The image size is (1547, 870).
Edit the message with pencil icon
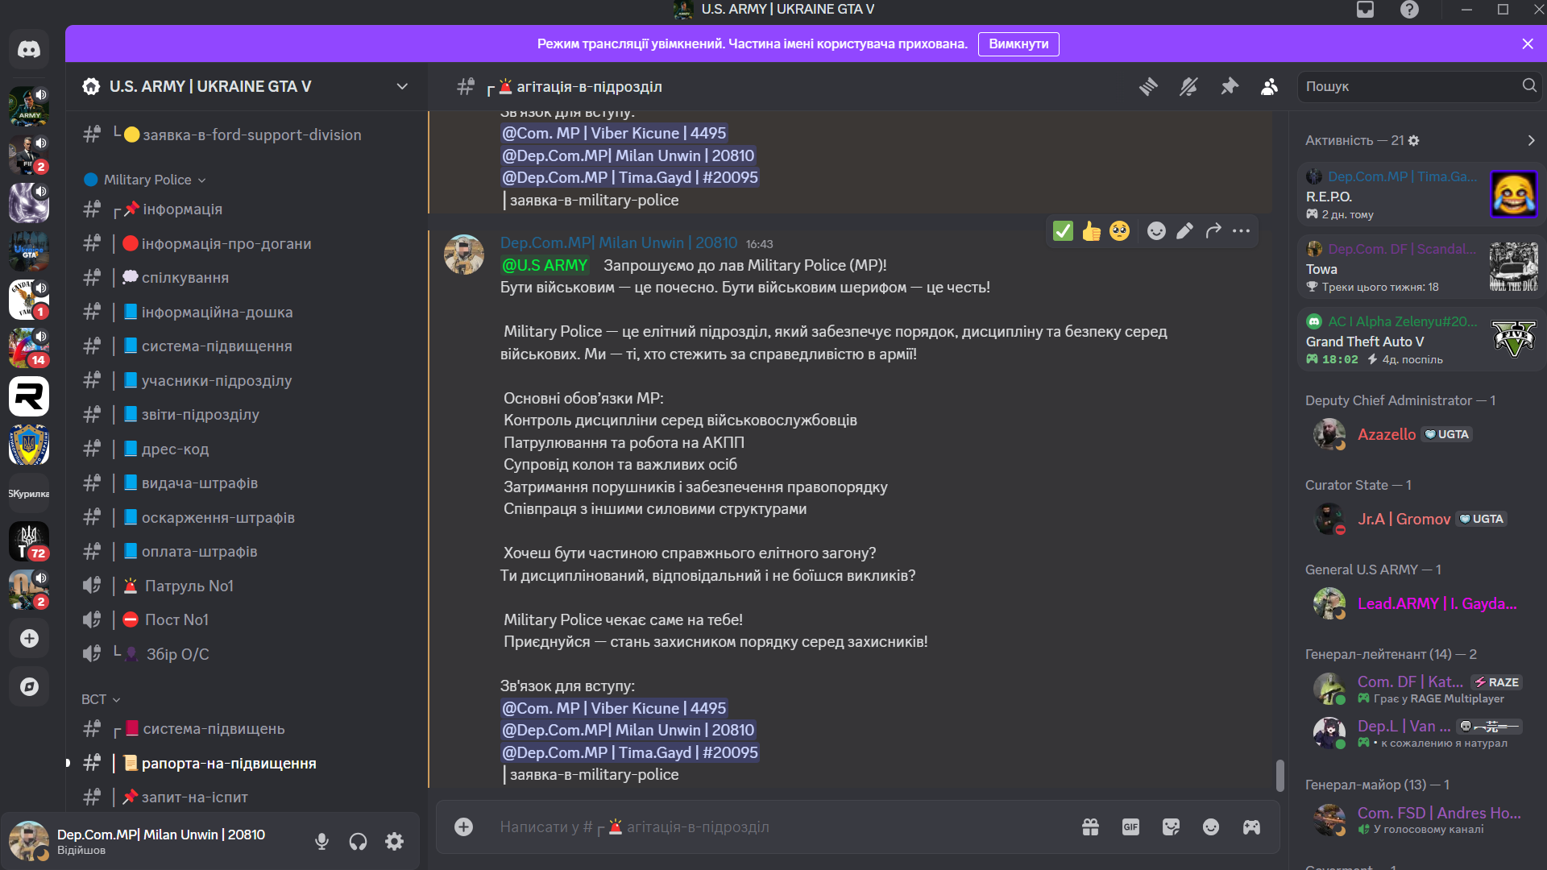[x=1184, y=231]
